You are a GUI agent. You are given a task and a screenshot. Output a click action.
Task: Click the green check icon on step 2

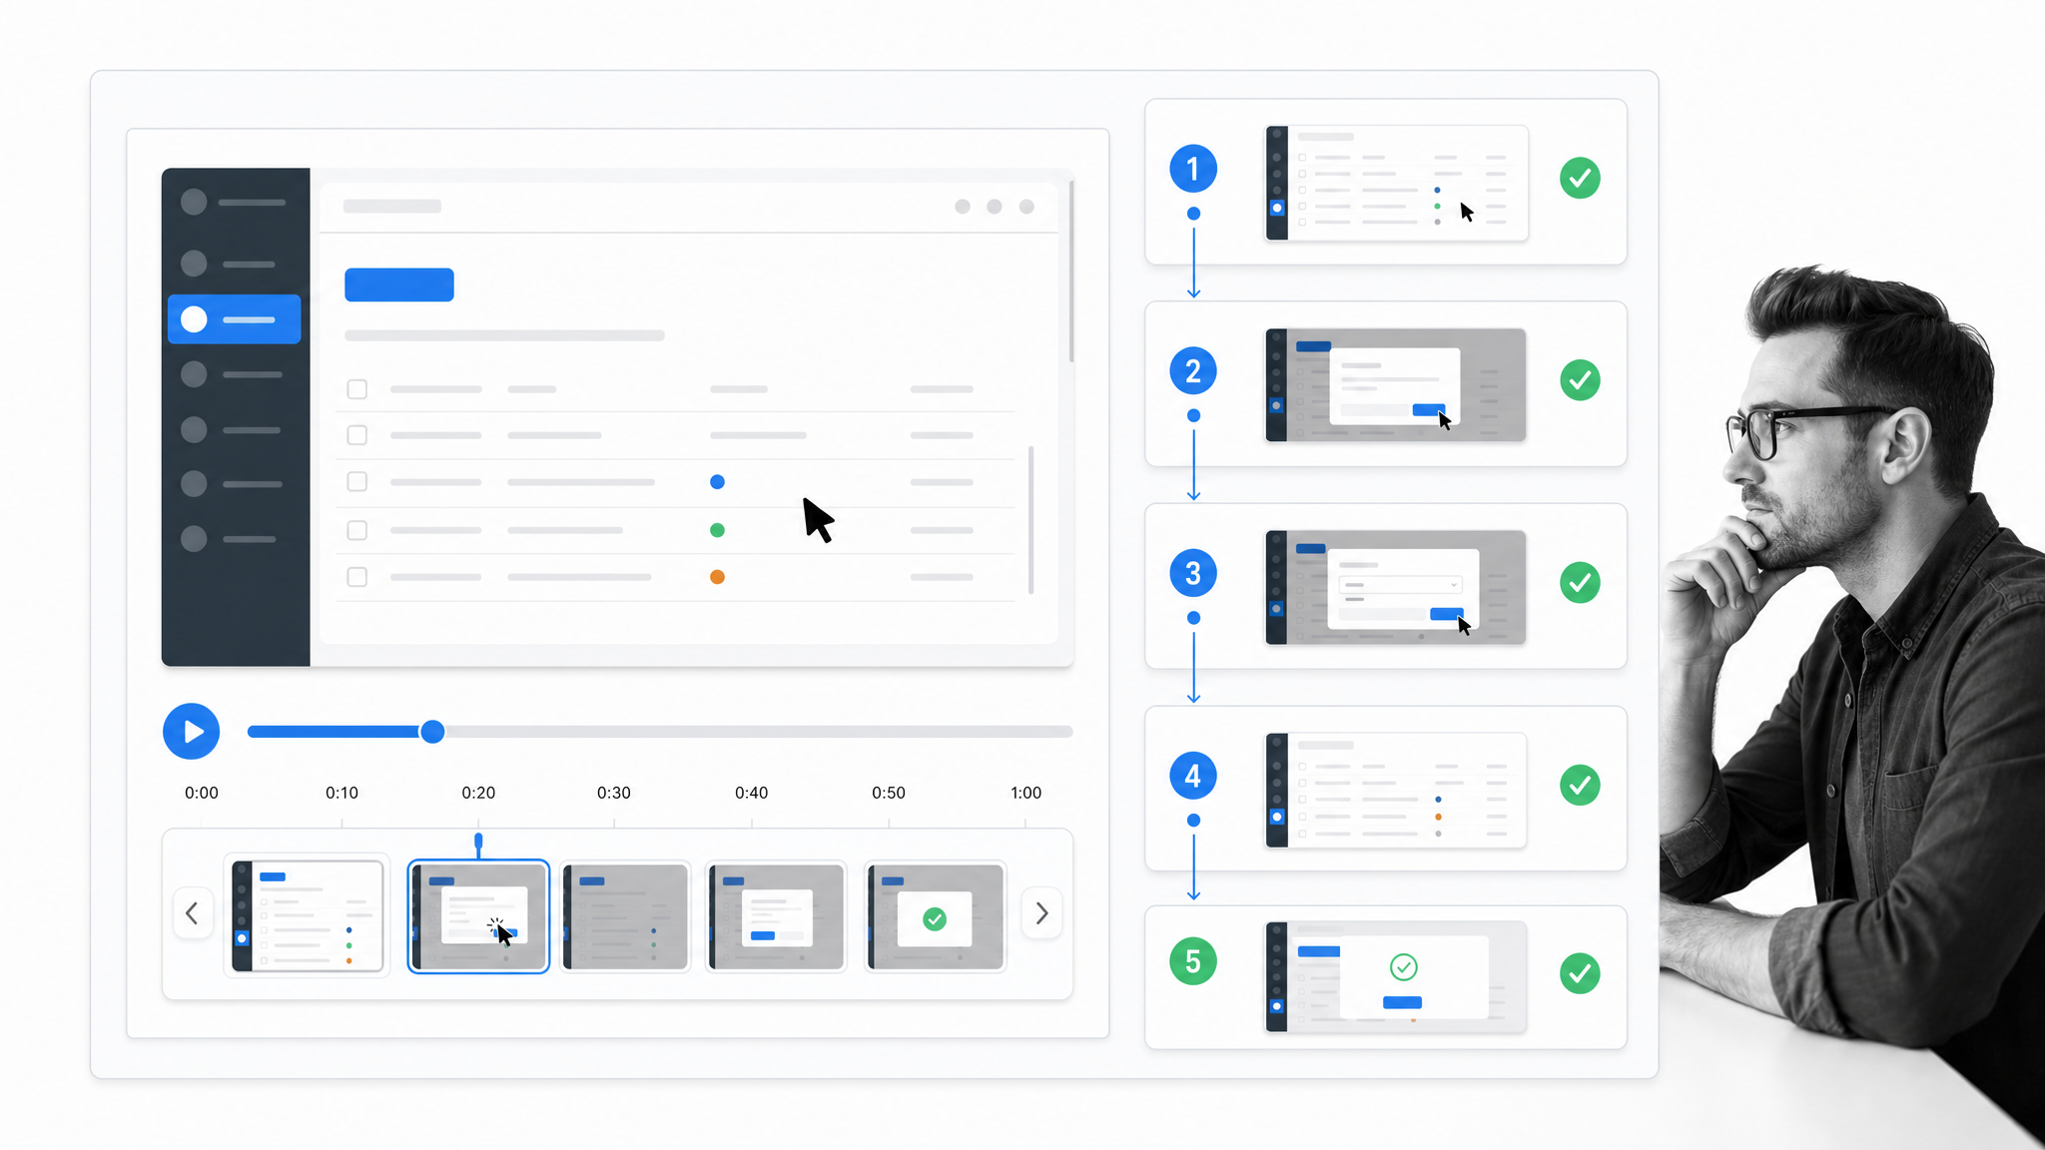pos(1580,380)
